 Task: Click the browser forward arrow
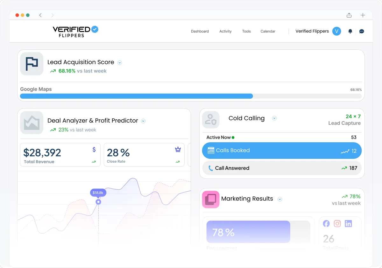coord(53,15)
